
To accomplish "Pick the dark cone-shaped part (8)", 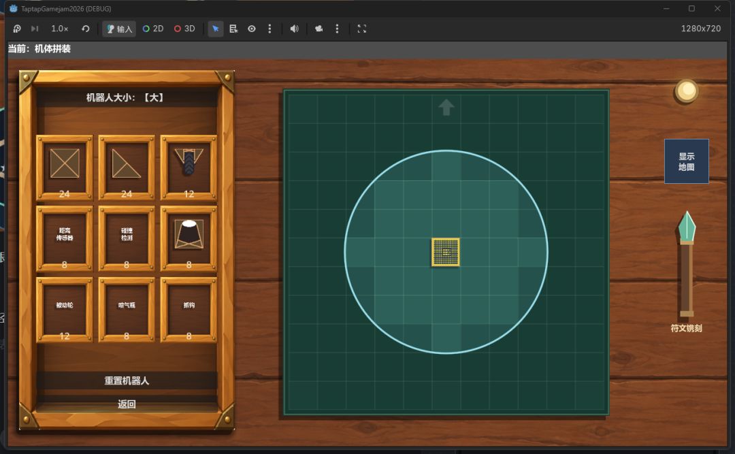I will point(189,238).
